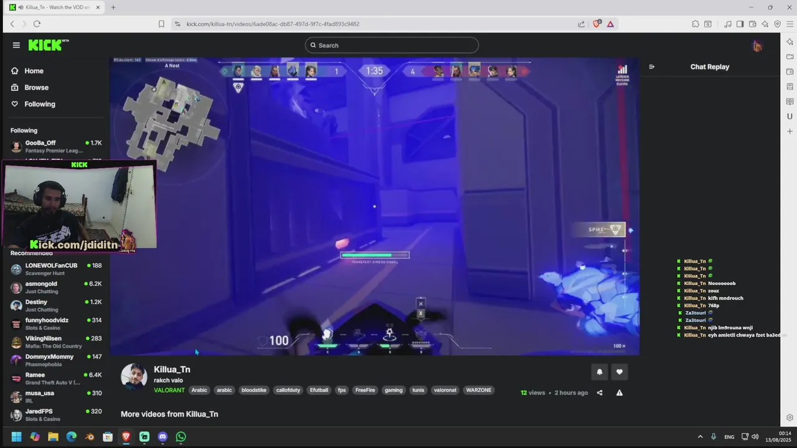Open the DommyxMommy recommended channel
797x448 pixels.
coord(56,360)
